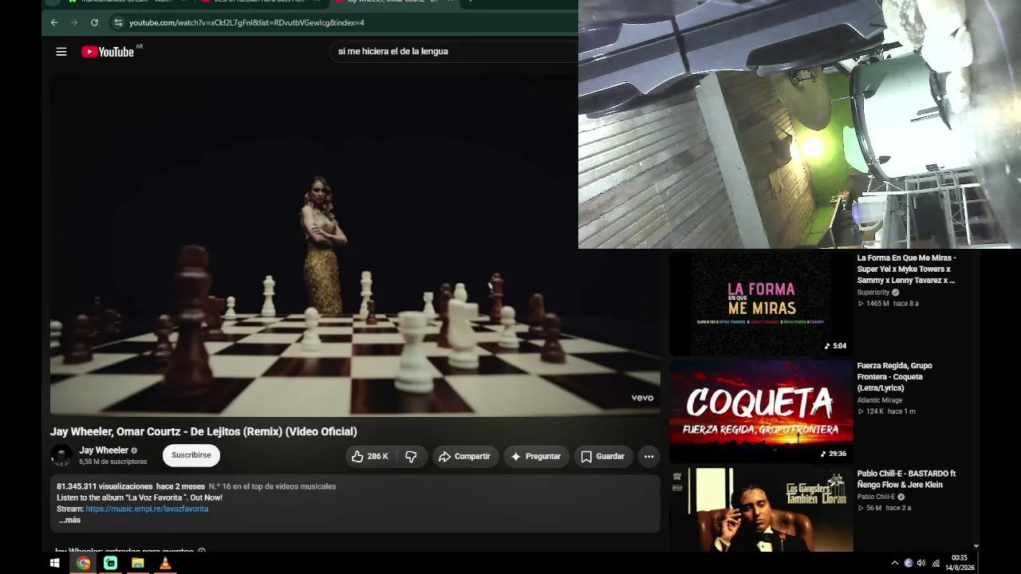Open VLC media player from the taskbar

164,563
